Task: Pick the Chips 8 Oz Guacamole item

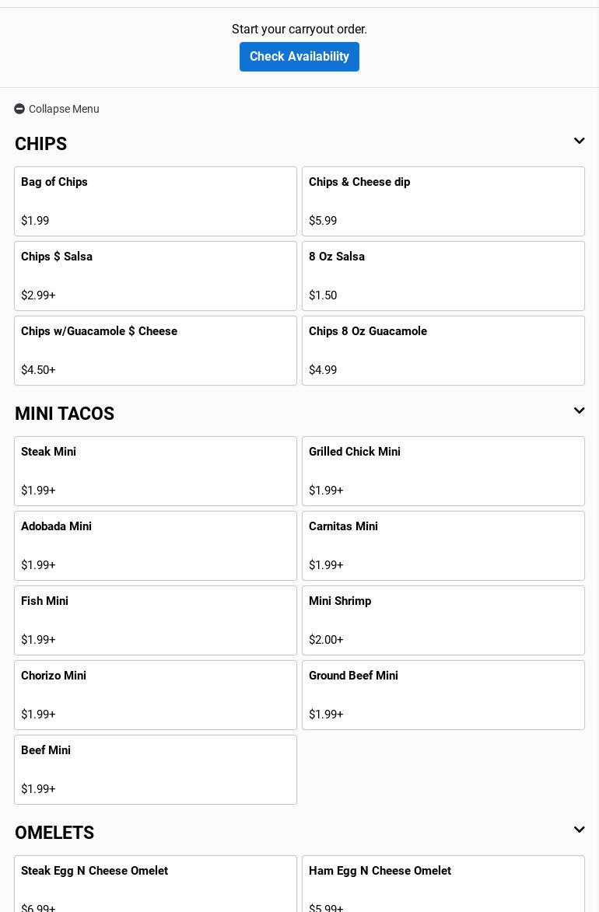Action: [x=443, y=351]
